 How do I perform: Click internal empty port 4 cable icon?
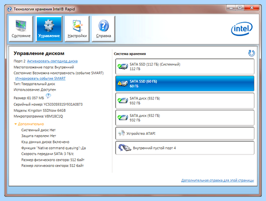125,148
